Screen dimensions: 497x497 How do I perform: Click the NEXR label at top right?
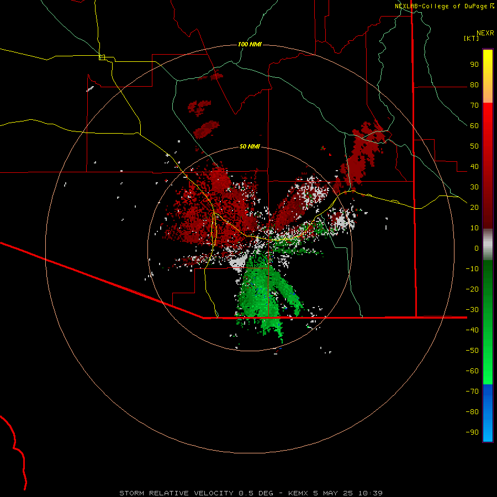[x=485, y=33]
